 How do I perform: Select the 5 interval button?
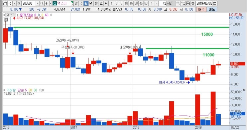[x=121, y=3]
